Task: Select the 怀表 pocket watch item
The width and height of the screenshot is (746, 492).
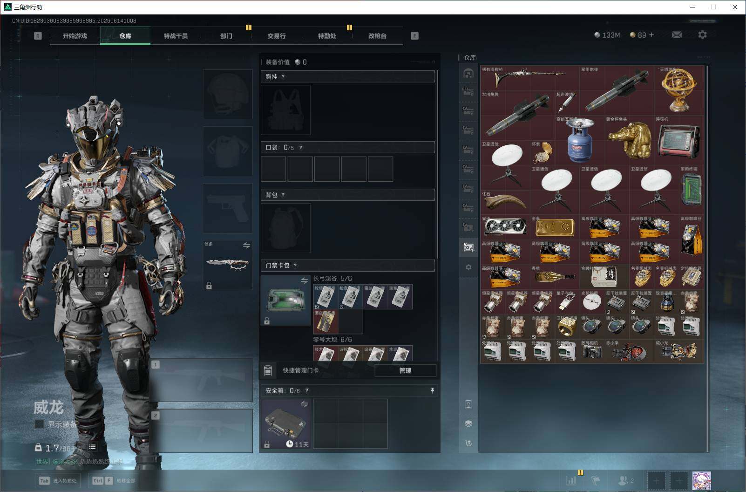Action: click(543, 153)
